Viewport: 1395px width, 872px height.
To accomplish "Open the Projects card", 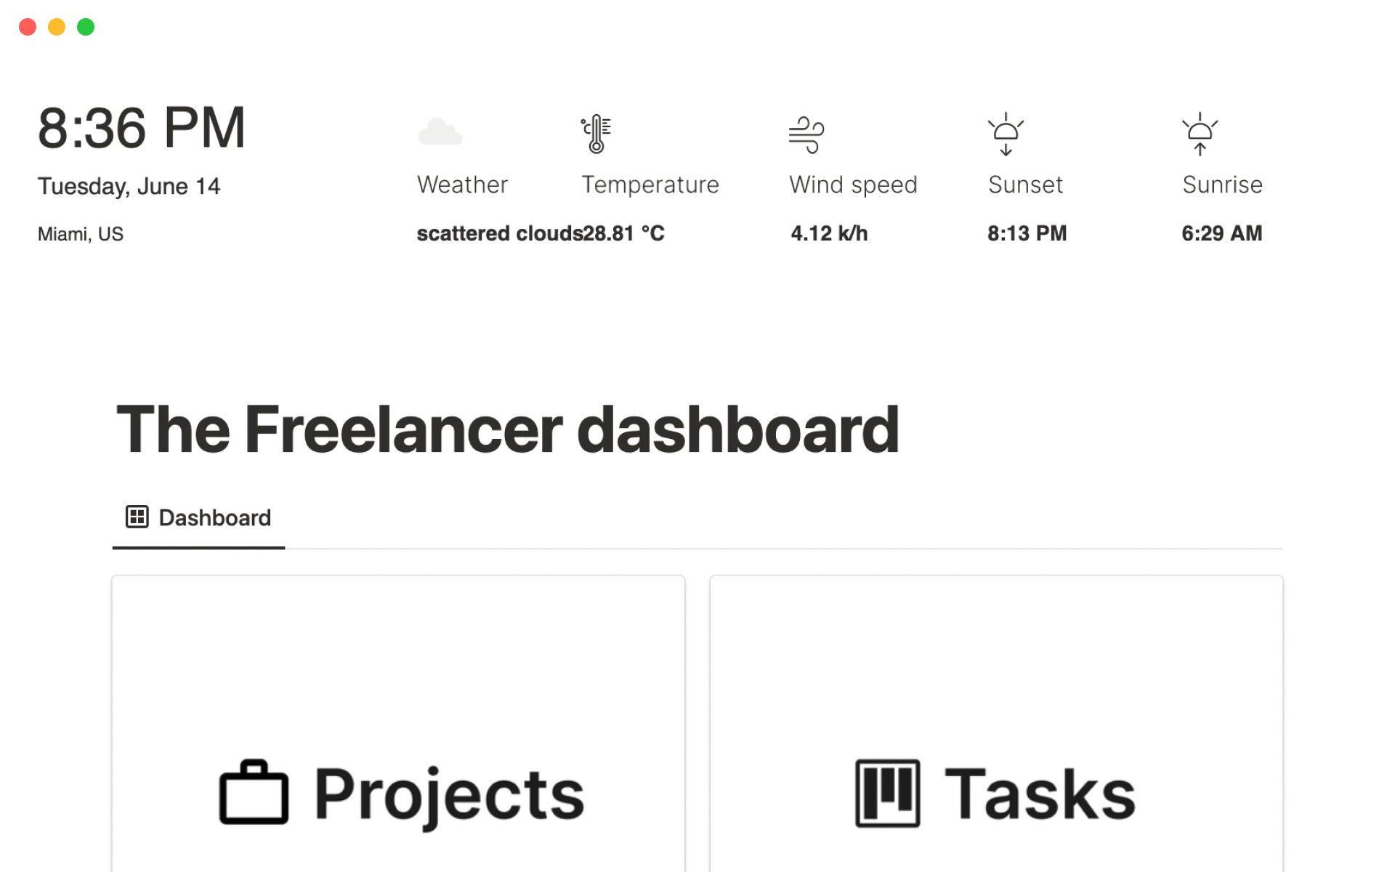I will (398, 727).
